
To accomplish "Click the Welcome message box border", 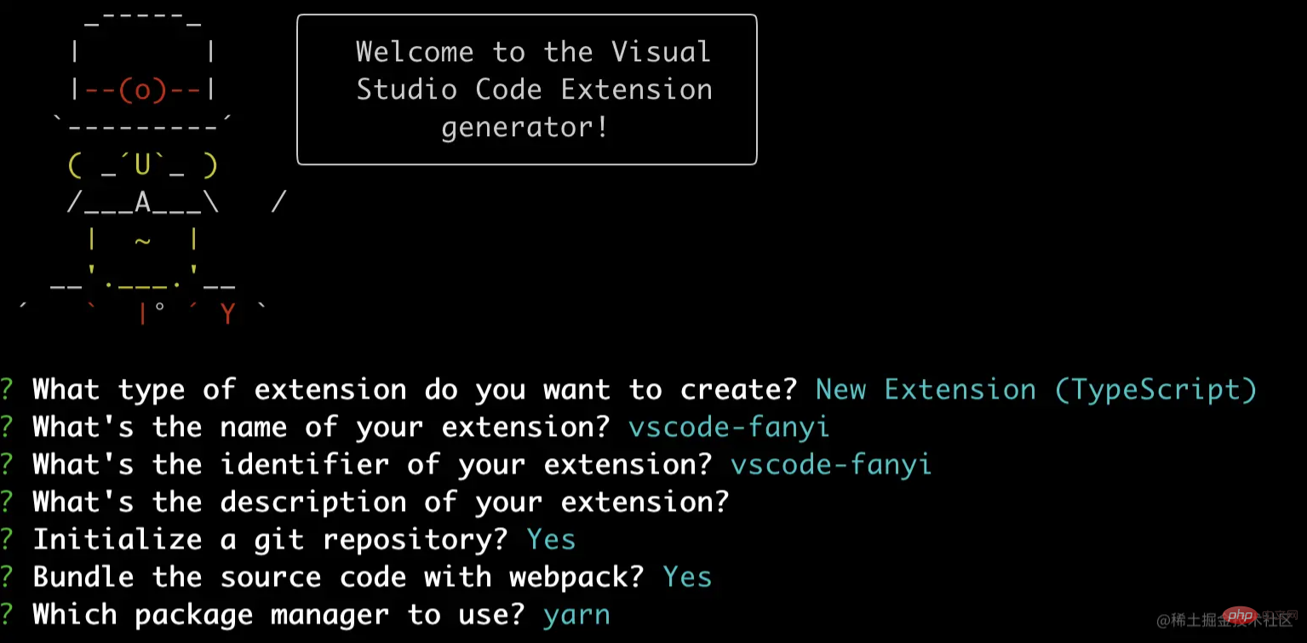I will tap(298, 89).
